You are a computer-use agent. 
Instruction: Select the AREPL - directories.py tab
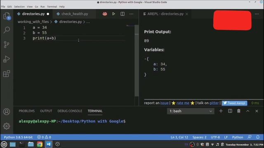[x=165, y=14]
